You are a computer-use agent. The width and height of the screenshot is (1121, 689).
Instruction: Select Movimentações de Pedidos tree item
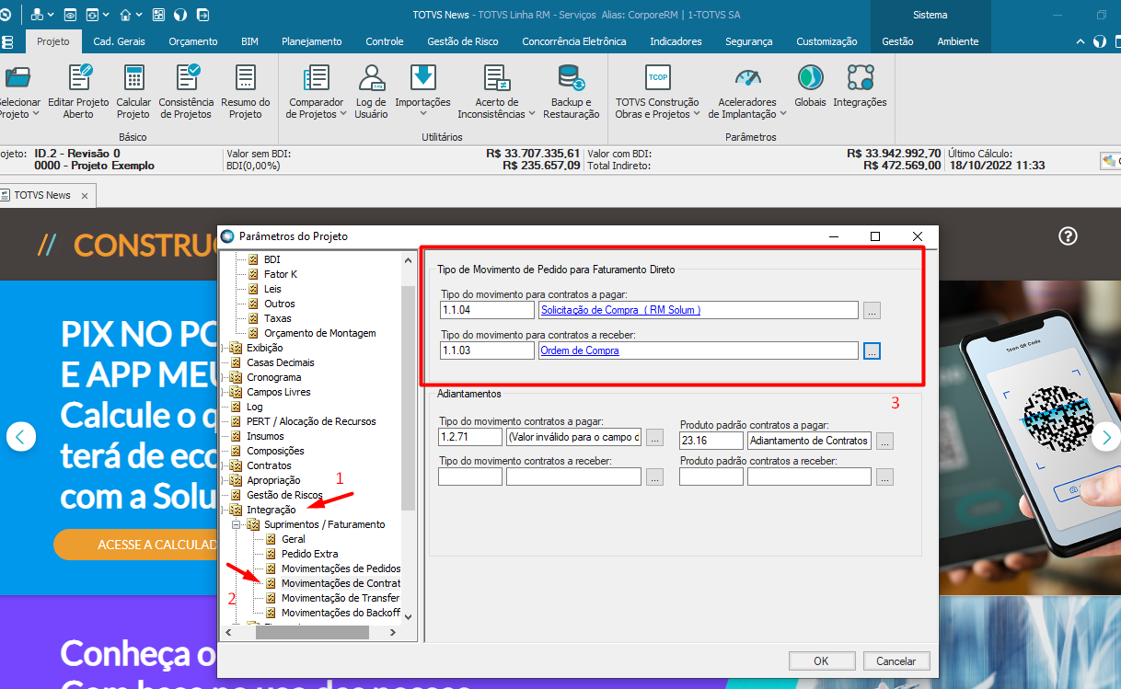point(341,568)
